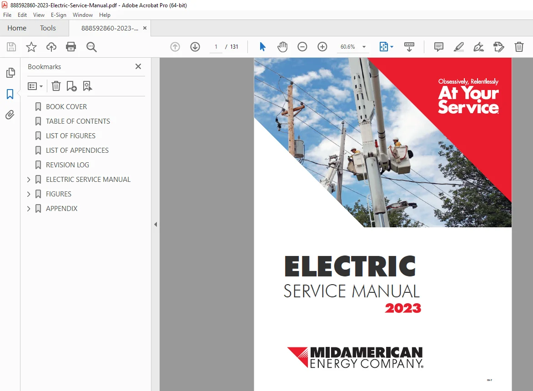This screenshot has height=391, width=533.
Task: Open the Help menu
Action: [x=105, y=15]
